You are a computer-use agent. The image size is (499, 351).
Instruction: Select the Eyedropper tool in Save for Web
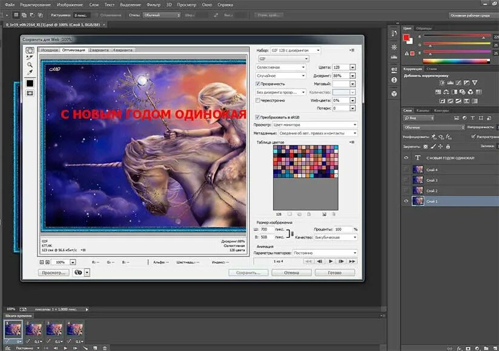point(30,72)
